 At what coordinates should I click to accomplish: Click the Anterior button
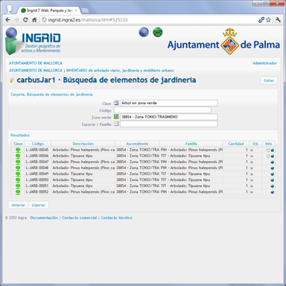pos(19,205)
